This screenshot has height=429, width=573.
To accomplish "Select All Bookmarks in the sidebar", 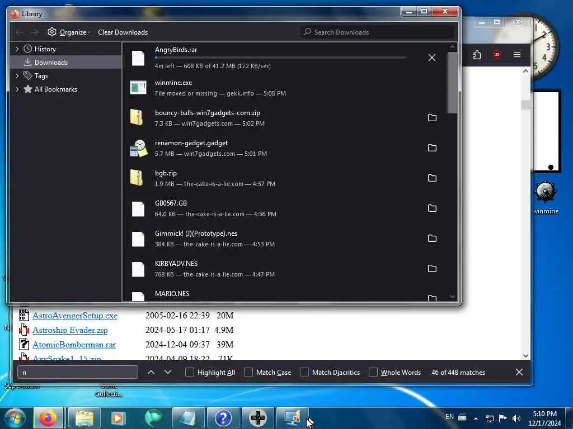I will (55, 89).
